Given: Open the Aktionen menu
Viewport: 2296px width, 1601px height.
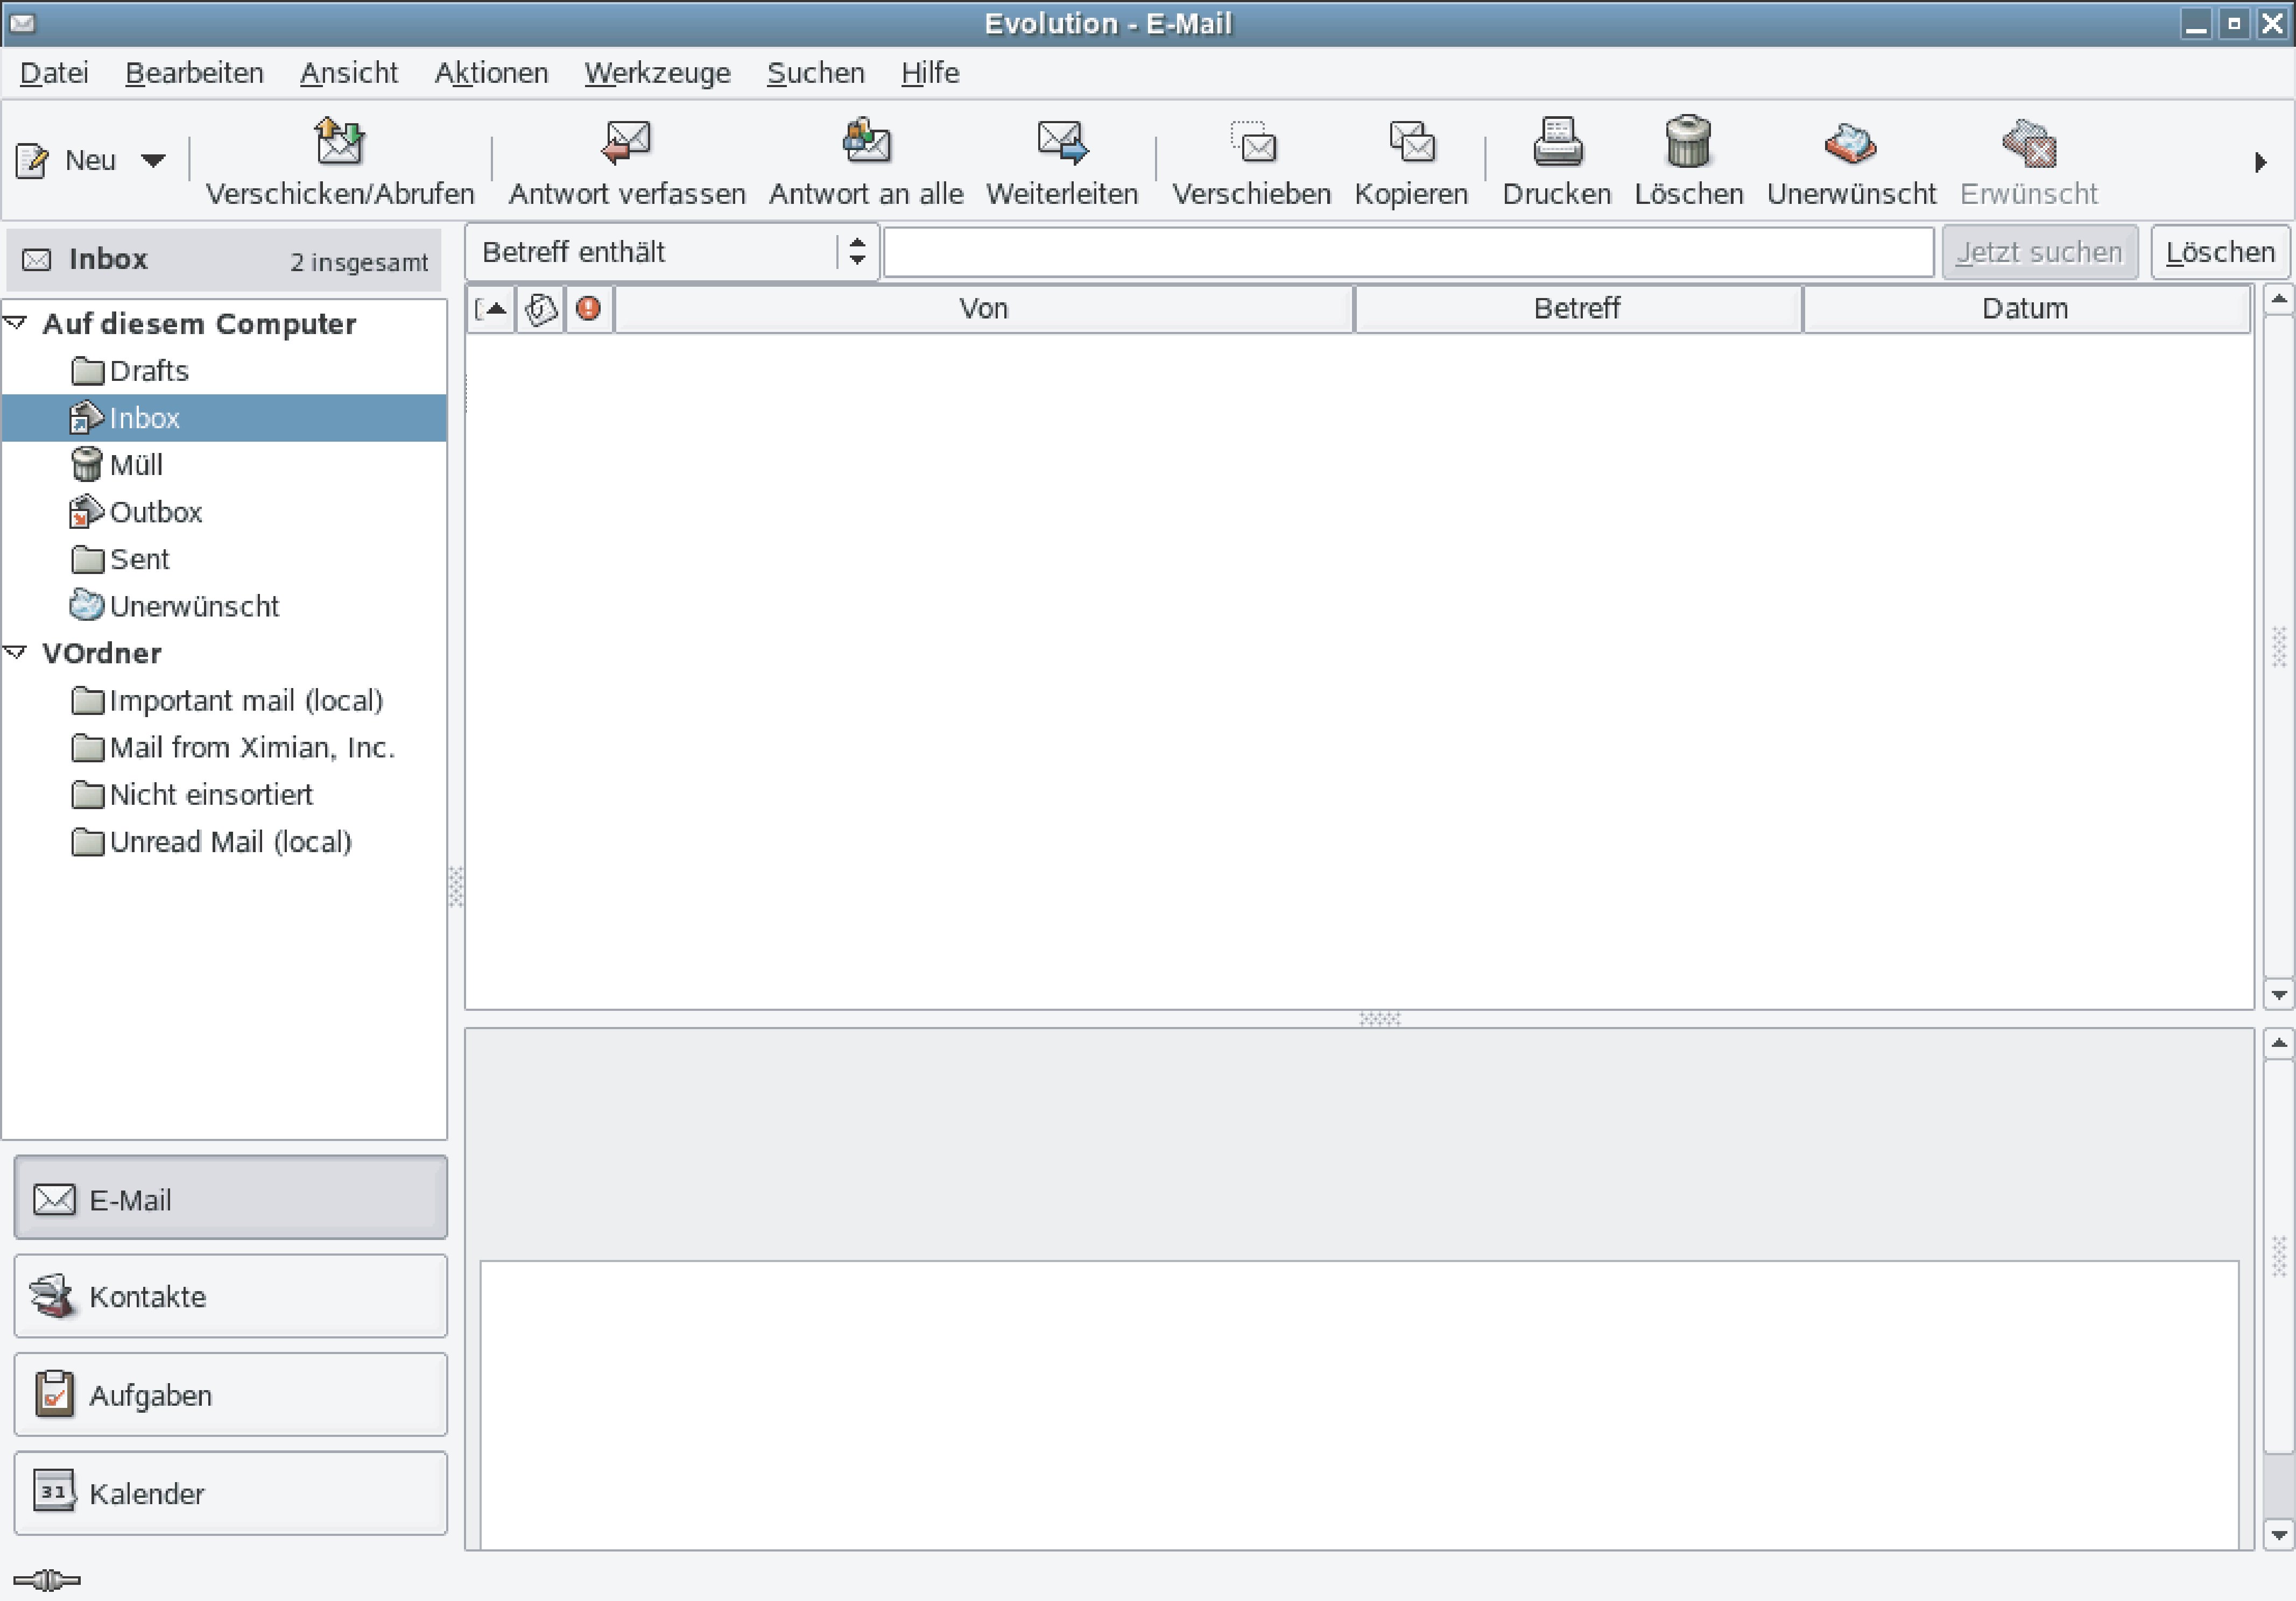Looking at the screenshot, I should click(x=491, y=72).
